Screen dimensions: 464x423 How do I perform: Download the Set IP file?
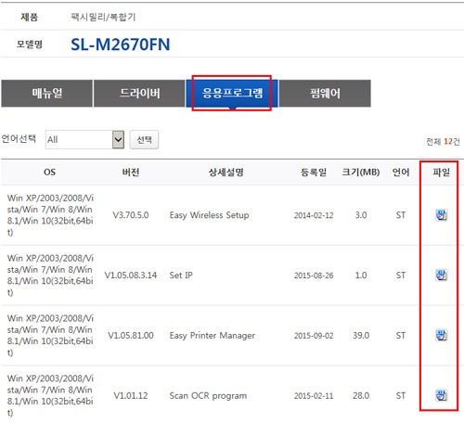pyautogui.click(x=441, y=275)
